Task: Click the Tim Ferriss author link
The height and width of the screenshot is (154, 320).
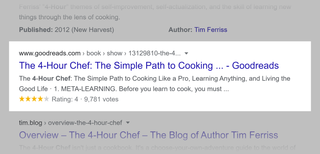Action: (211, 30)
